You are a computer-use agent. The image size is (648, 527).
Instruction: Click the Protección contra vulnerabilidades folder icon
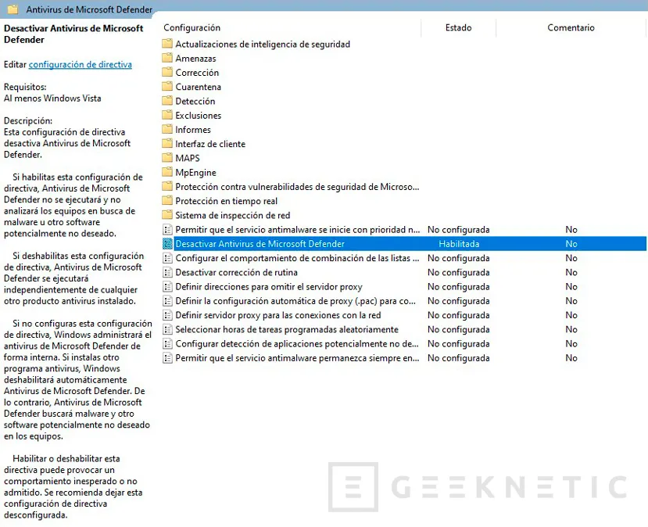[167, 186]
